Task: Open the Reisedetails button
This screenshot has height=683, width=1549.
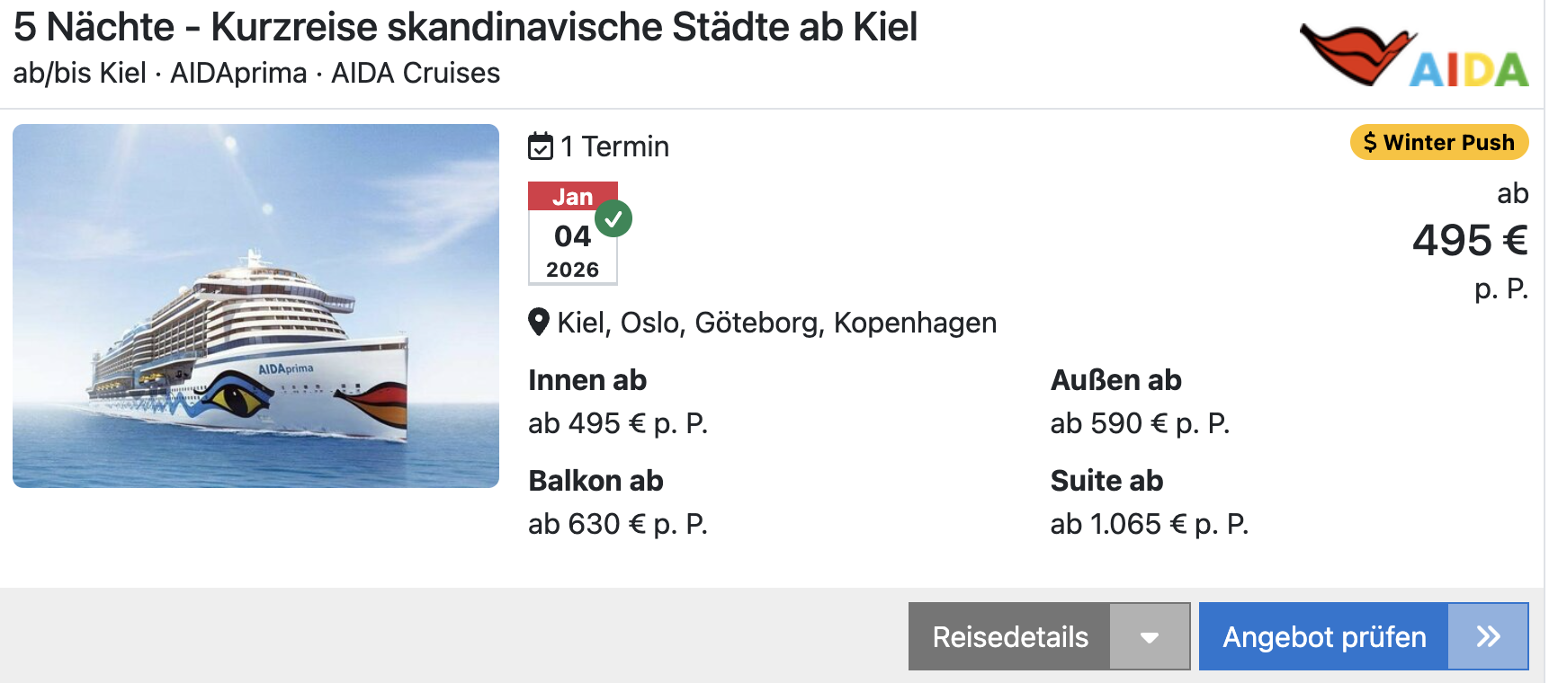Action: coord(1010,636)
